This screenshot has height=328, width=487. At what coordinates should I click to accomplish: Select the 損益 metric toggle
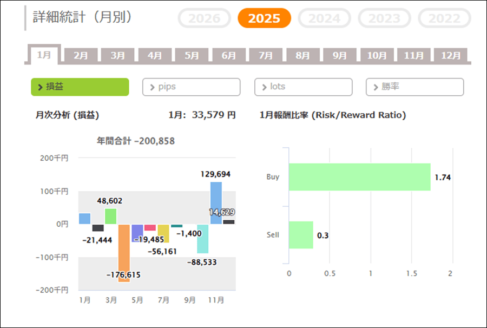pyautogui.click(x=80, y=87)
